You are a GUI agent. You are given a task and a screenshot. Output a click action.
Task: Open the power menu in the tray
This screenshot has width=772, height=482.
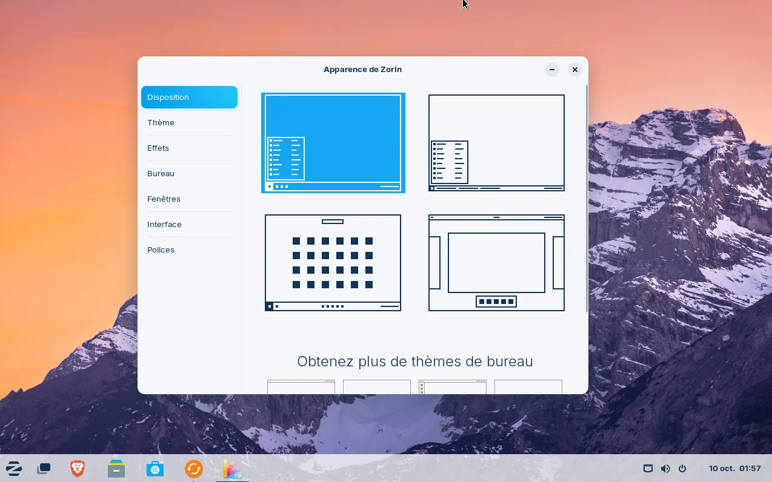pos(682,469)
